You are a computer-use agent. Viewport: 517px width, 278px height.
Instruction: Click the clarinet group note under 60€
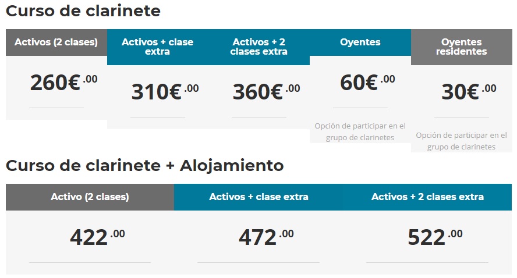[360, 131]
